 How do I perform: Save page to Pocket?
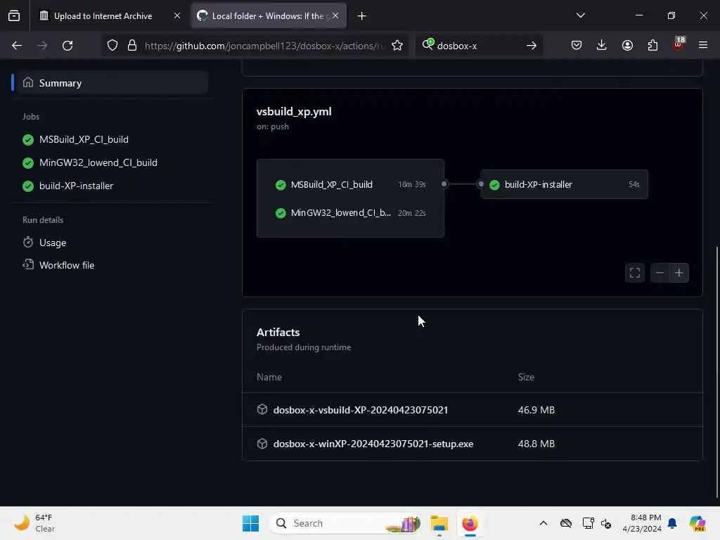[x=577, y=45]
